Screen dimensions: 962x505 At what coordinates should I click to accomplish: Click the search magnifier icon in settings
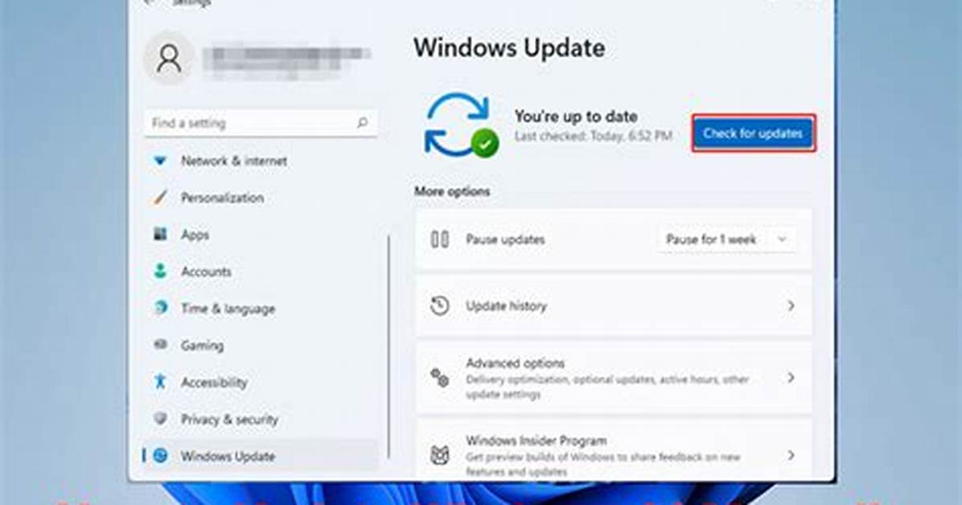tap(363, 123)
